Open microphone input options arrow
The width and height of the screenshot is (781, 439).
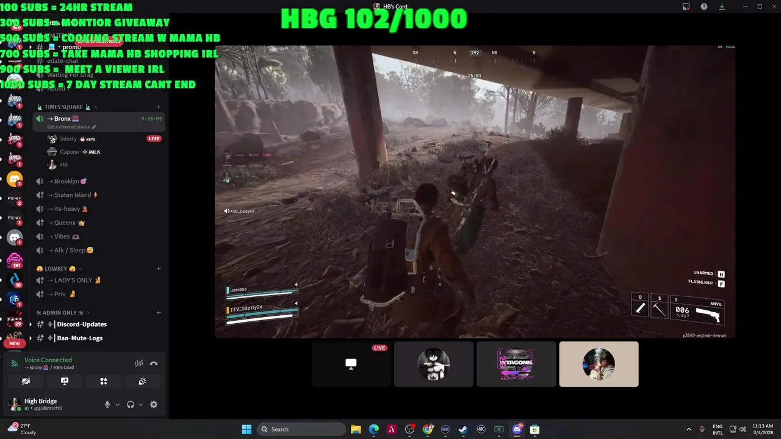click(x=117, y=404)
